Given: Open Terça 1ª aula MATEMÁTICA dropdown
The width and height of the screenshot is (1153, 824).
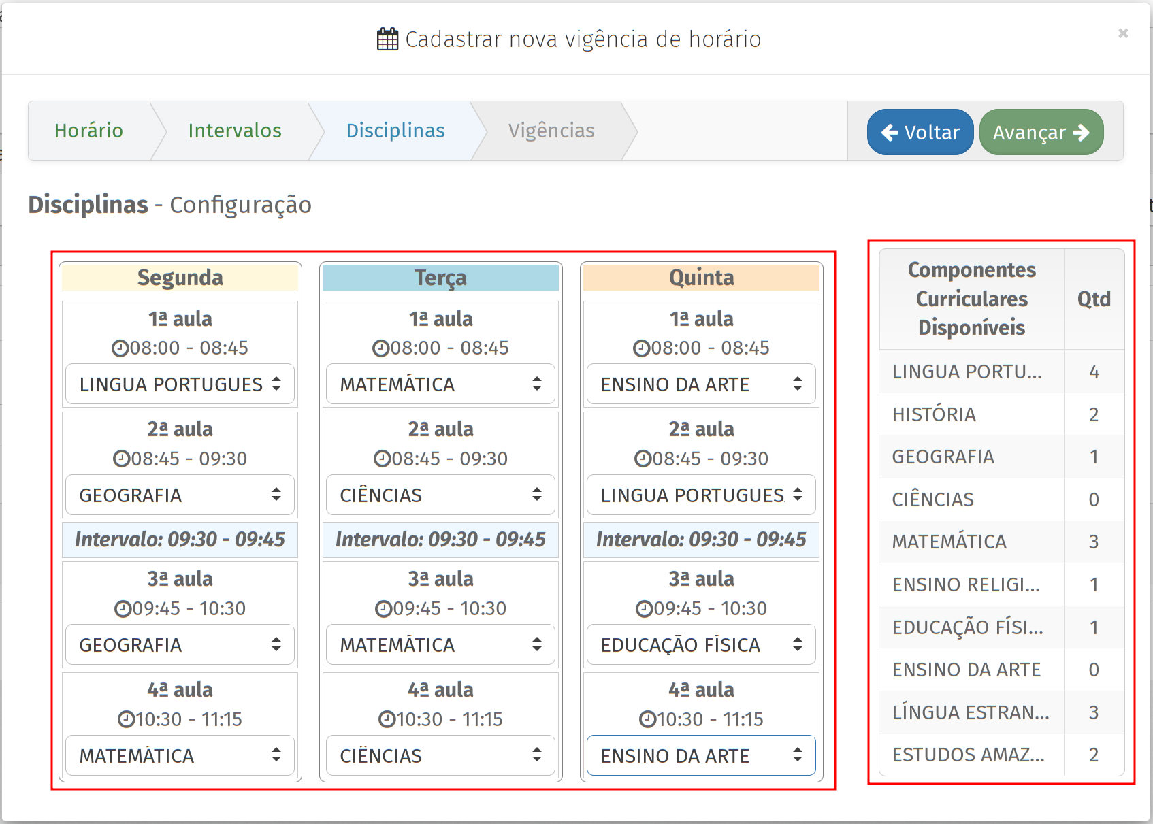Looking at the screenshot, I should pyautogui.click(x=440, y=384).
